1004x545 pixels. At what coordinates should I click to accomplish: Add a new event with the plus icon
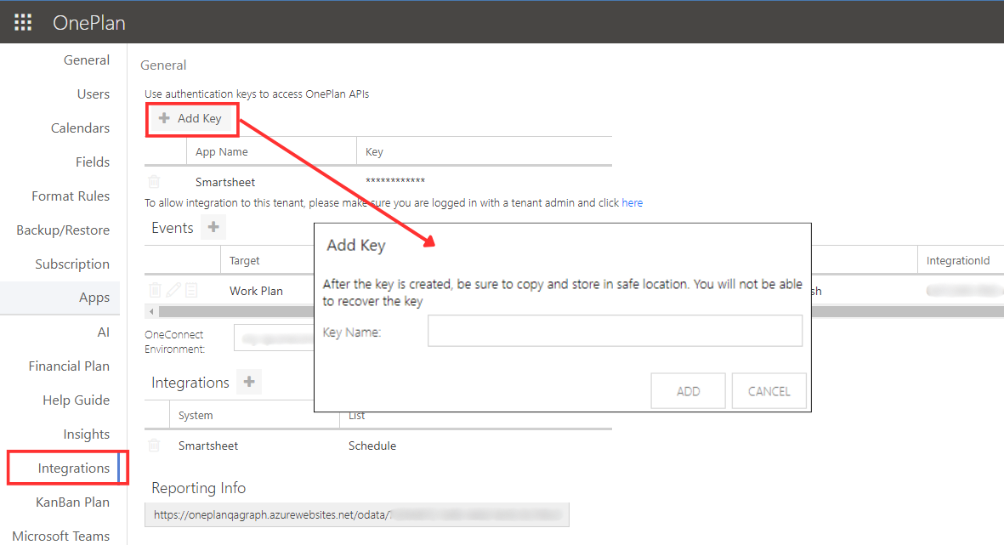click(x=213, y=227)
